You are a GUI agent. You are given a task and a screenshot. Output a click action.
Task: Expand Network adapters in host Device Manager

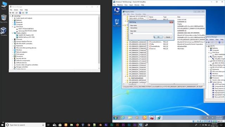[x=13, y=52]
